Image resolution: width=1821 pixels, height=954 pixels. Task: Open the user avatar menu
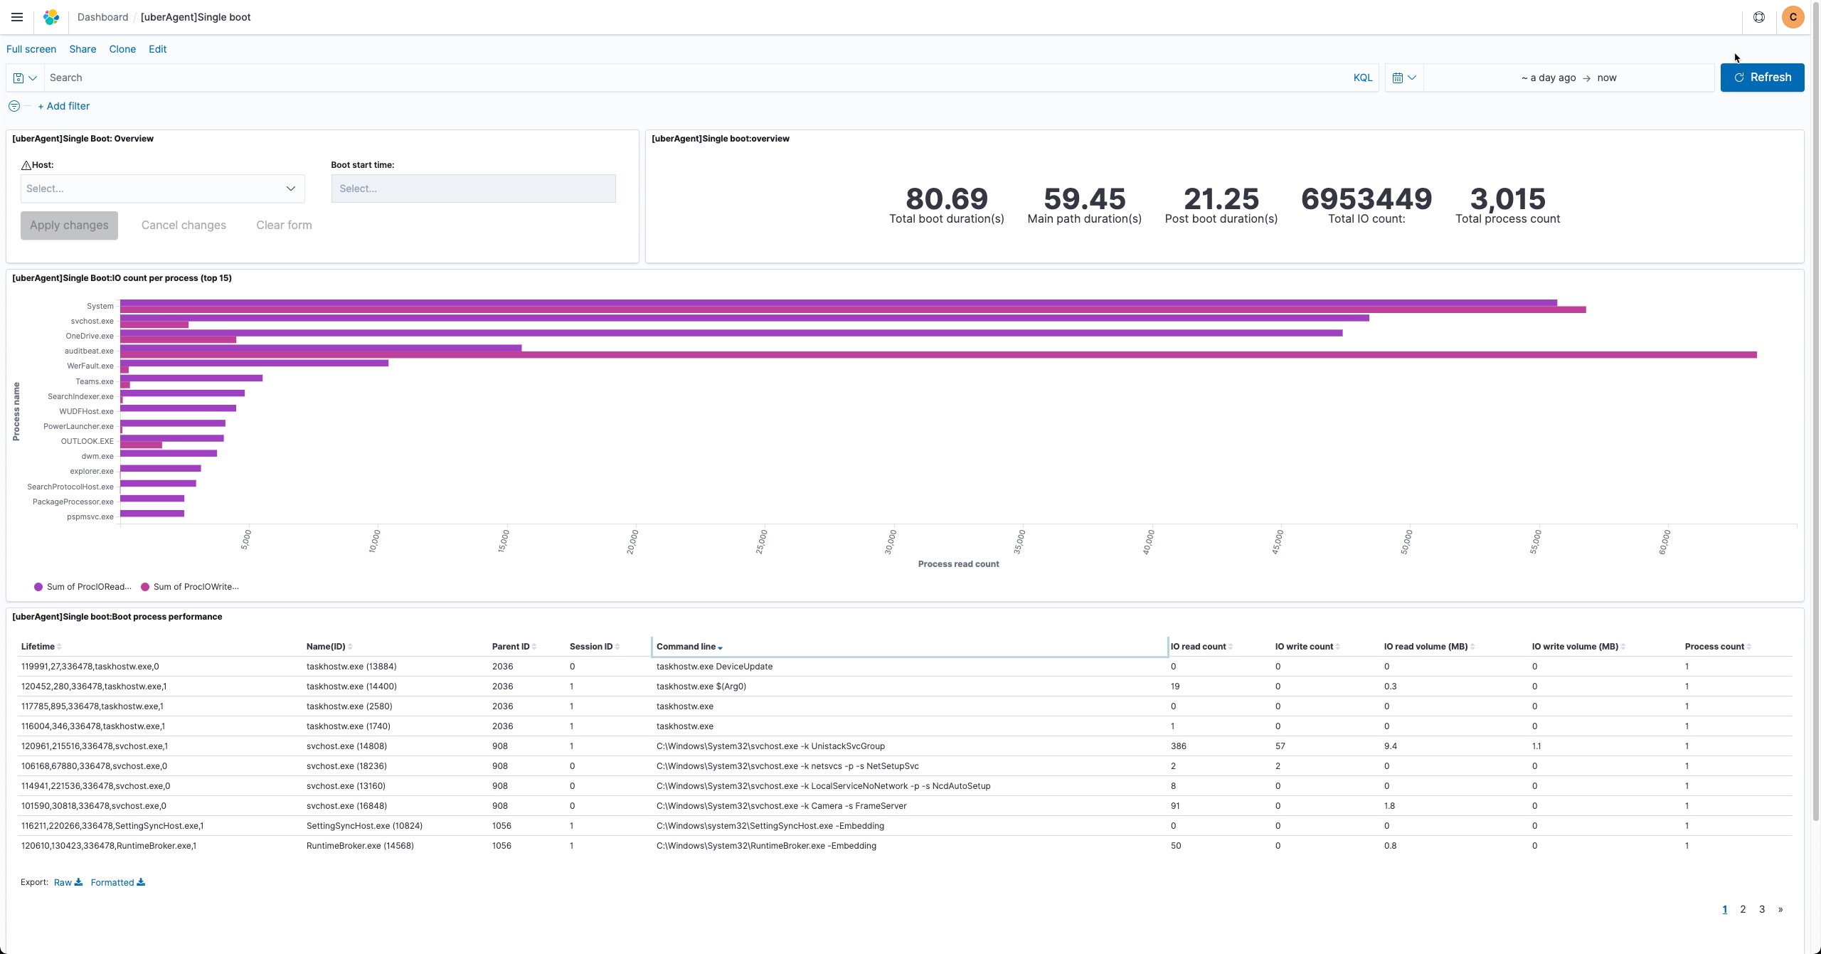point(1793,17)
